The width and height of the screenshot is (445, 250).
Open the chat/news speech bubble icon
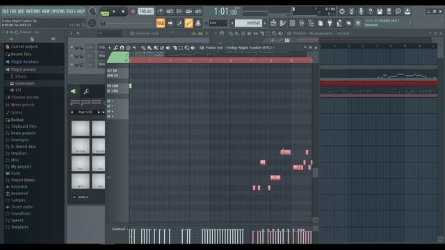pyautogui.click(x=398, y=11)
